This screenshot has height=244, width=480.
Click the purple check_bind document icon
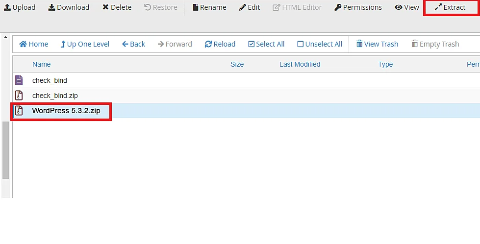(x=19, y=80)
